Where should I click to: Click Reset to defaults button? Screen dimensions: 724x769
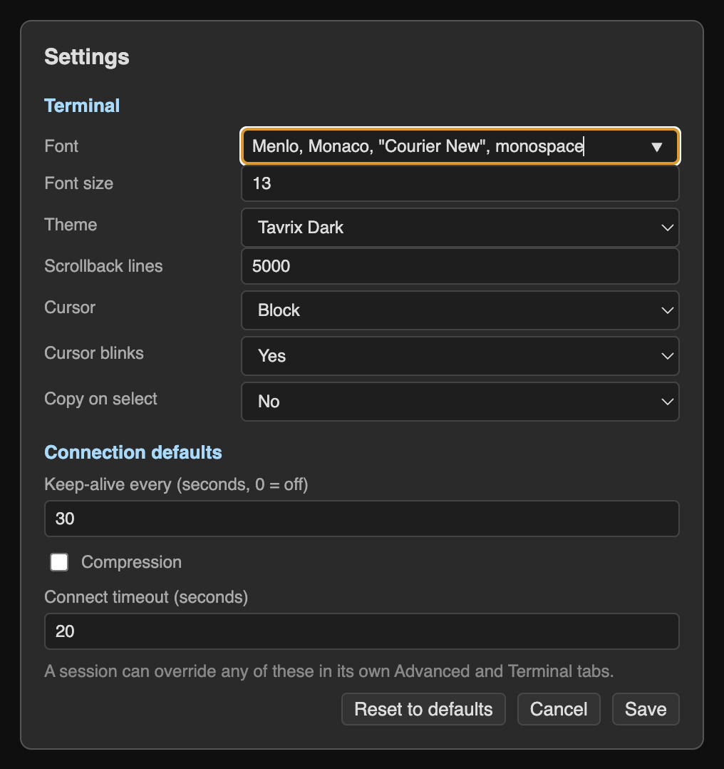tap(423, 709)
